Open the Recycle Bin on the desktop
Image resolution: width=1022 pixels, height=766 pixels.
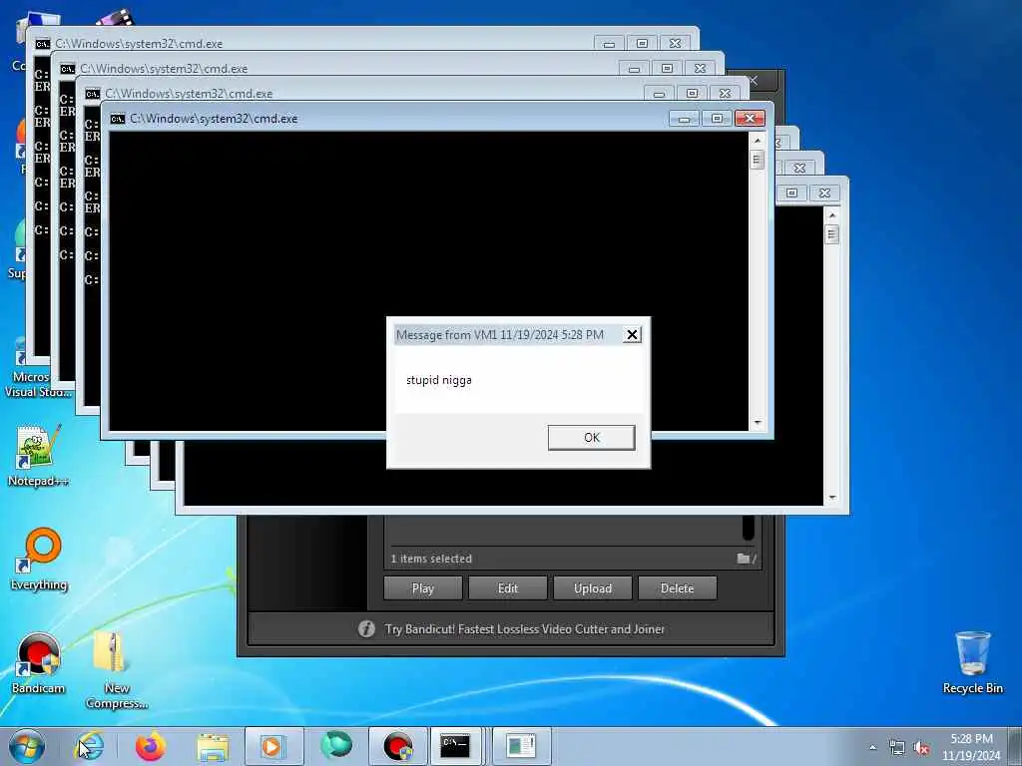pyautogui.click(x=972, y=663)
